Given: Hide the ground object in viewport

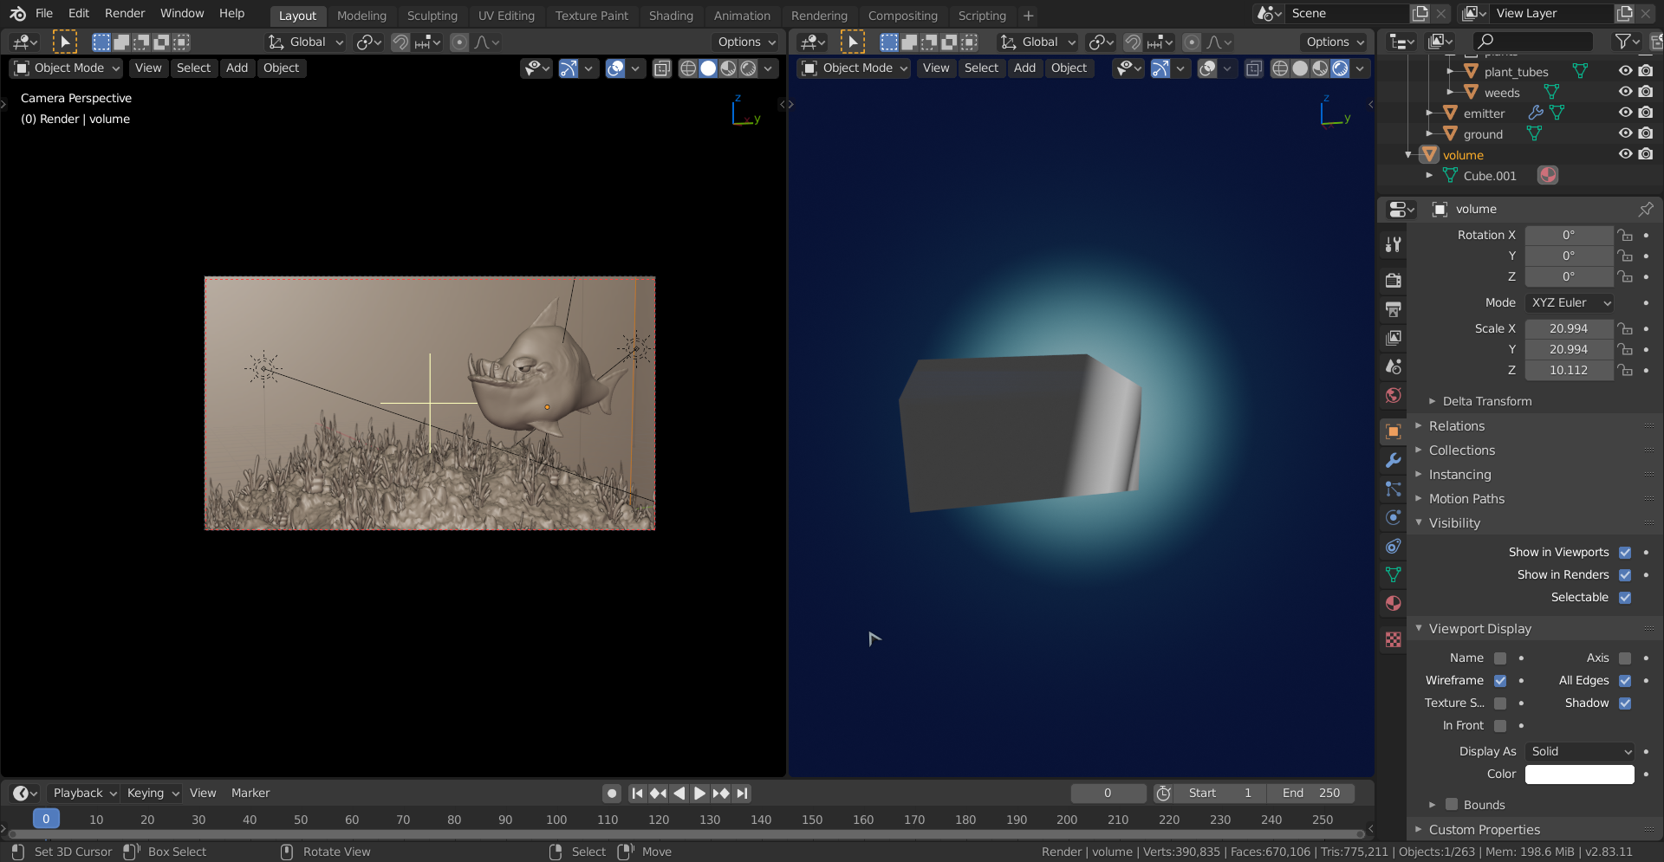Looking at the screenshot, I should (1625, 133).
